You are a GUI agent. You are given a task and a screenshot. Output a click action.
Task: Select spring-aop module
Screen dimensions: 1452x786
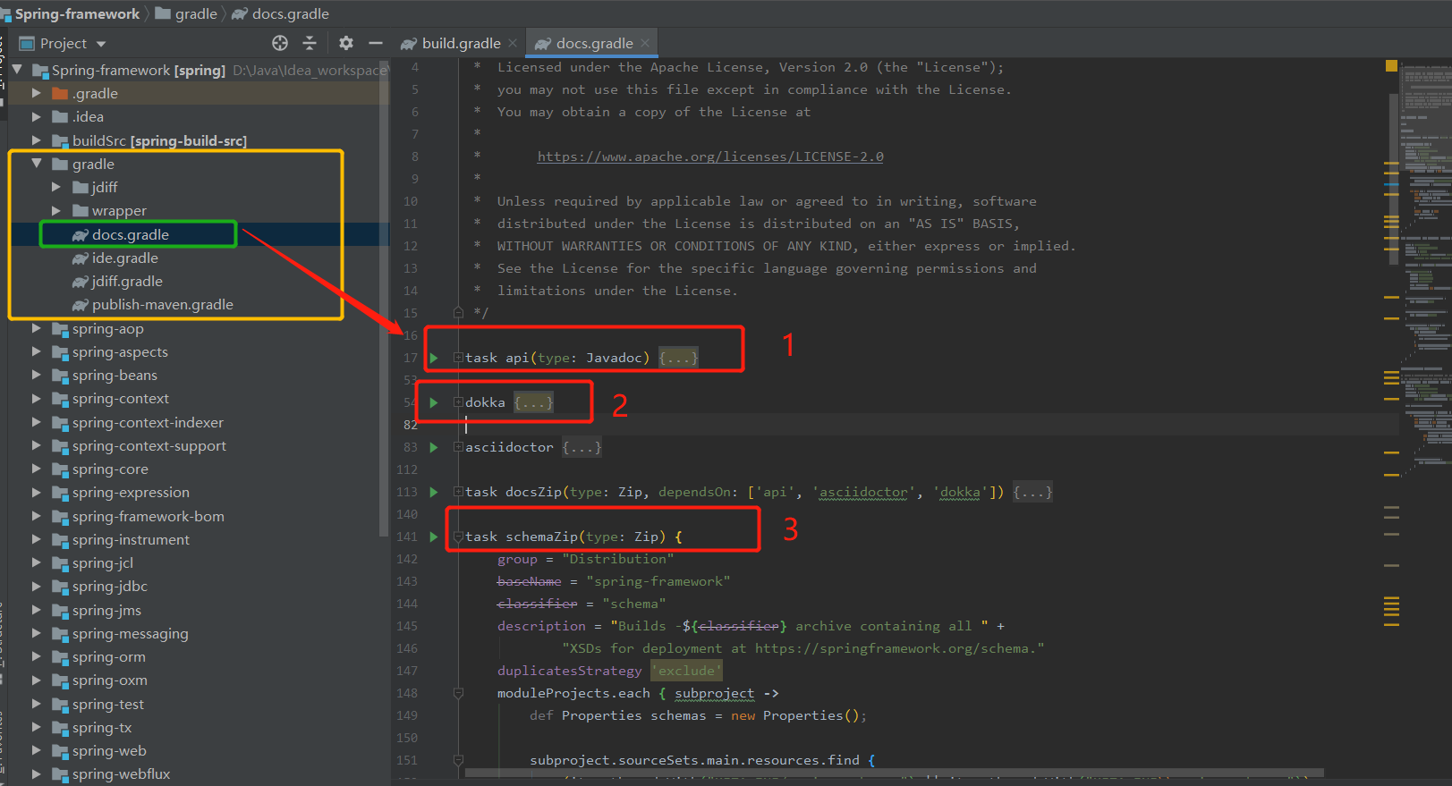click(x=107, y=328)
